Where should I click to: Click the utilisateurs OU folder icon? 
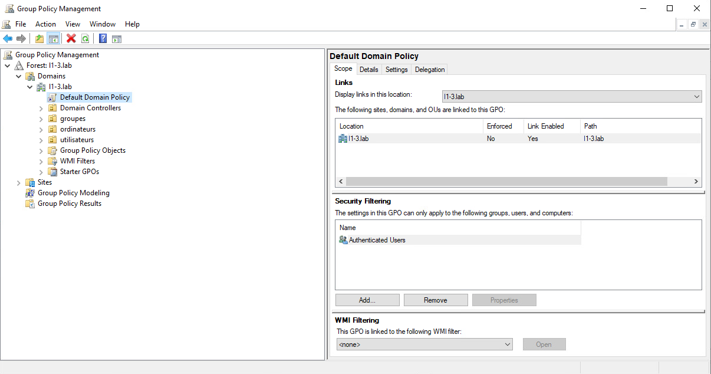pos(52,140)
